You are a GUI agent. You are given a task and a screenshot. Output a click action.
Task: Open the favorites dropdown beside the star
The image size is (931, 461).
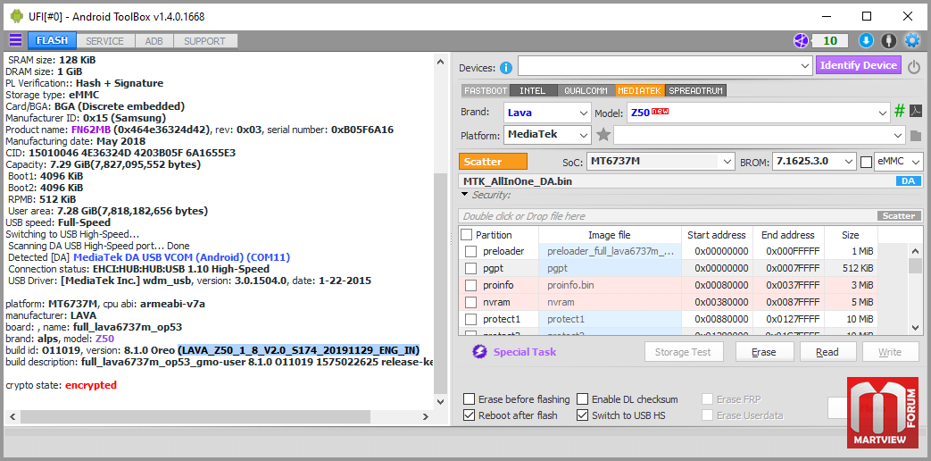point(760,135)
